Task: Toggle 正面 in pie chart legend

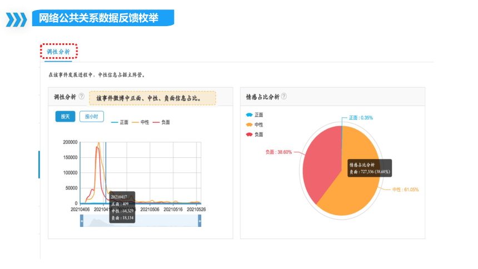Action: coord(255,115)
